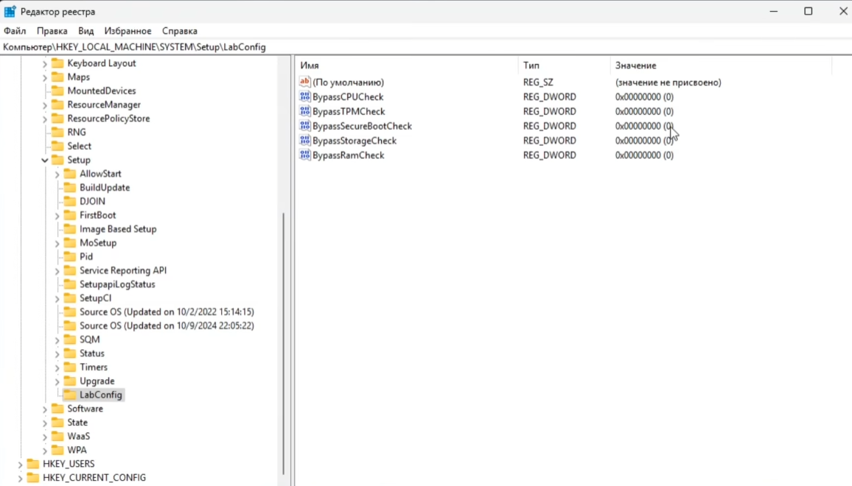This screenshot has height=486, width=852.
Task: Expand the Keyboard Layout key
Action: [x=45, y=63]
